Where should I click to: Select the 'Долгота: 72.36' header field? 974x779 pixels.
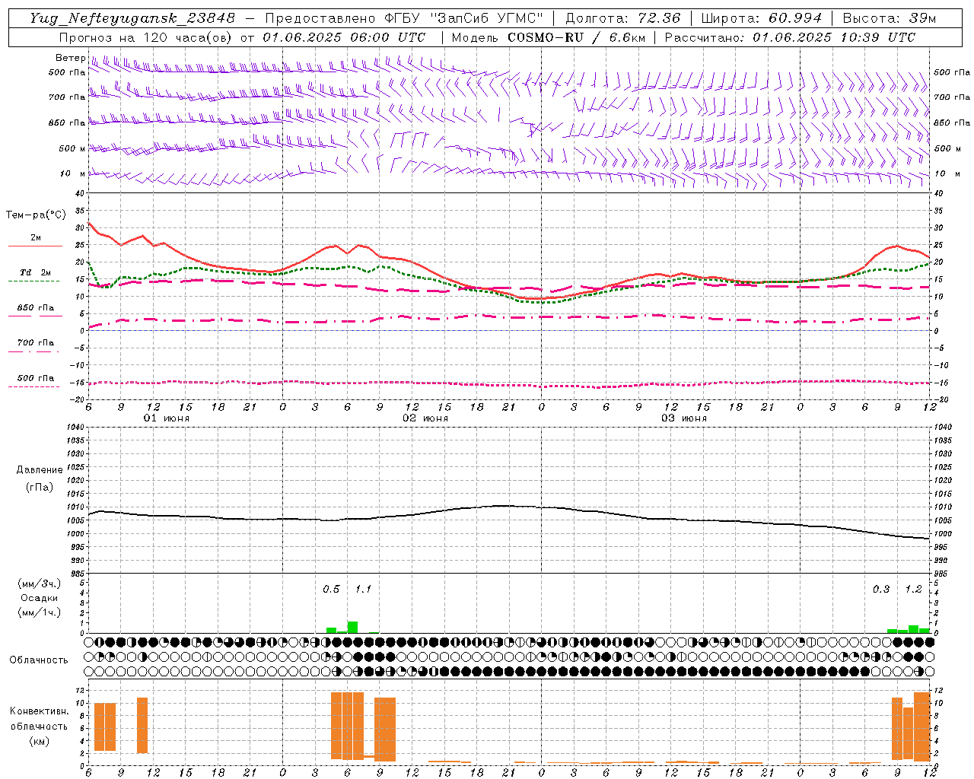point(623,18)
